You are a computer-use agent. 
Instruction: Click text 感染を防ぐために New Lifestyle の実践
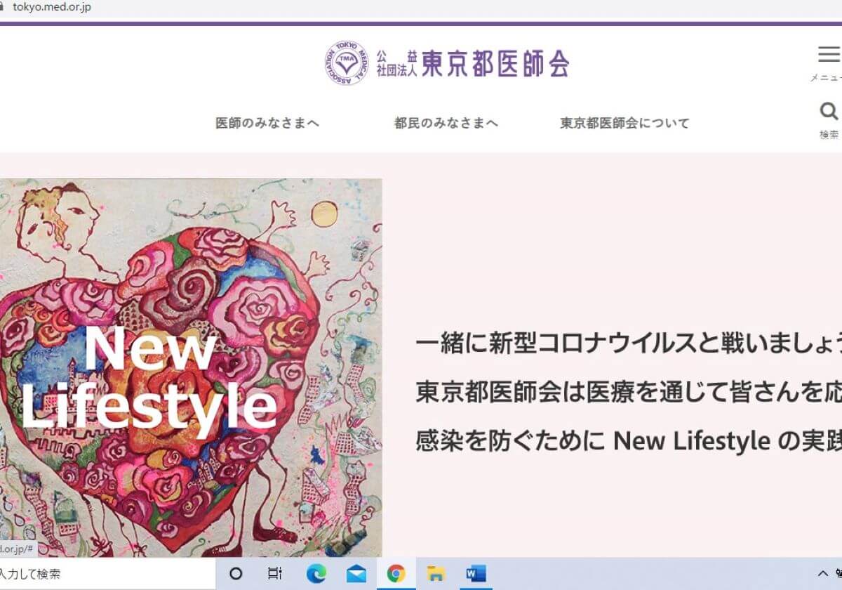(x=629, y=440)
